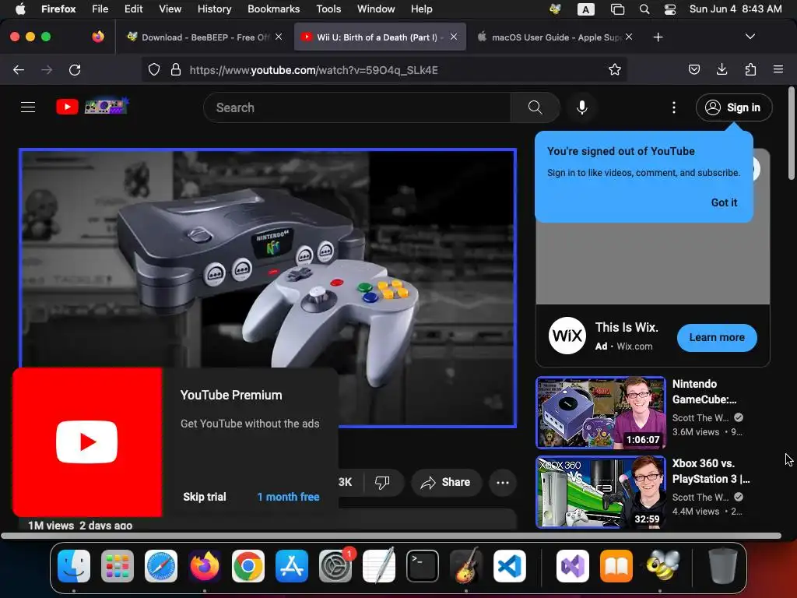Open macOS Control Center
This screenshot has height=598, width=797.
point(670,9)
